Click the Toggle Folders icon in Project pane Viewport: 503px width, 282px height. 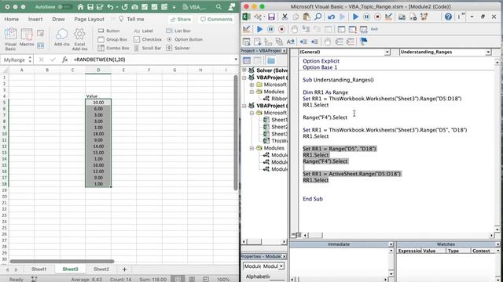pyautogui.click(x=271, y=60)
